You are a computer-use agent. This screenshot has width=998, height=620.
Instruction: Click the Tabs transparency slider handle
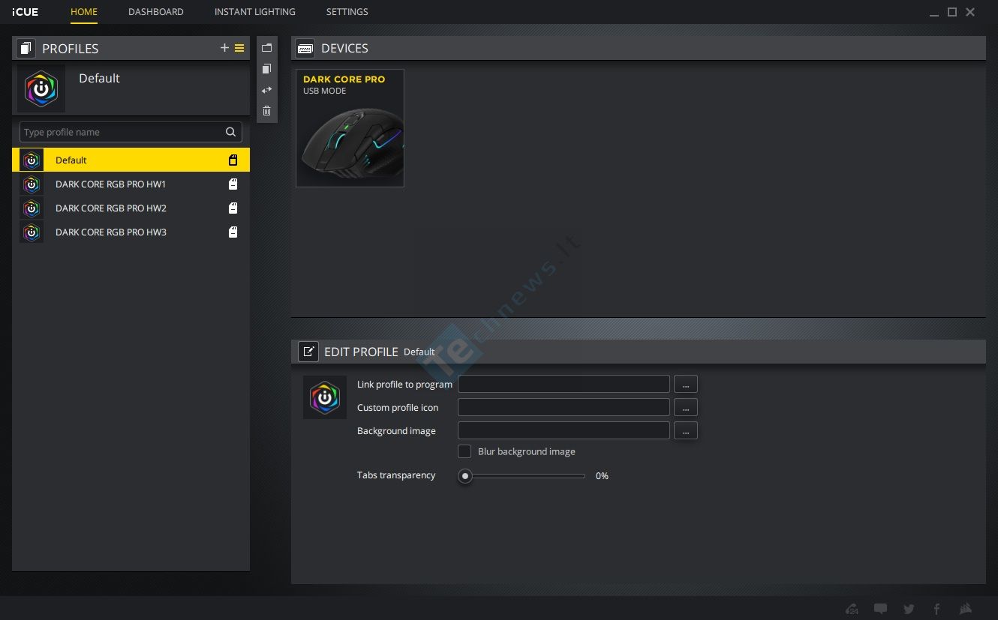pos(465,475)
